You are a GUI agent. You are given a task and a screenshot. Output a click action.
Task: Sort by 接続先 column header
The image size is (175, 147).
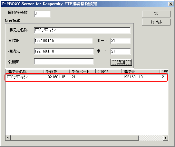[x=141, y=72]
